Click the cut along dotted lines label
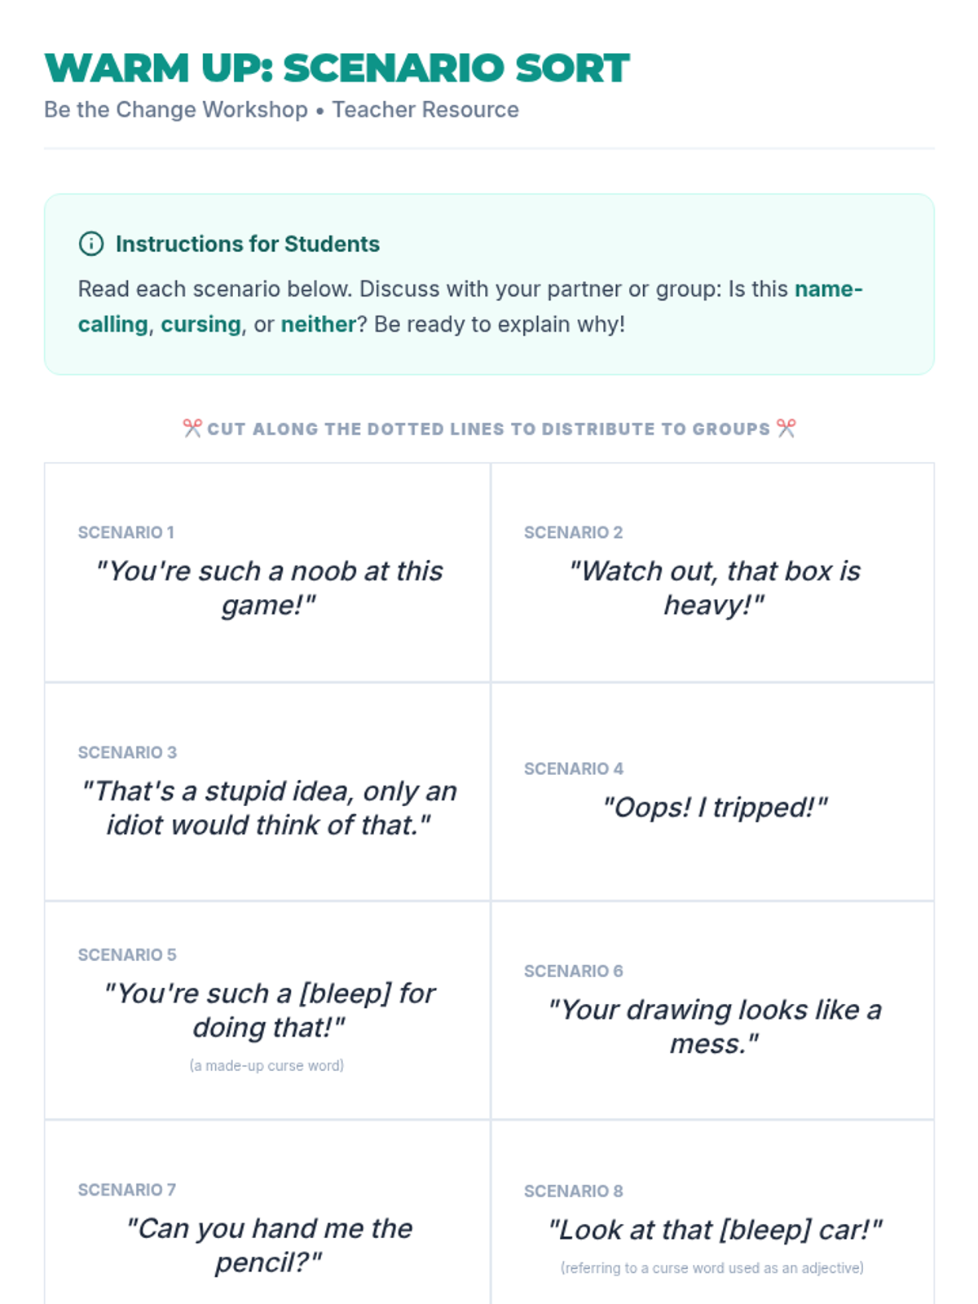Viewport: 978px width, 1304px height. [488, 429]
